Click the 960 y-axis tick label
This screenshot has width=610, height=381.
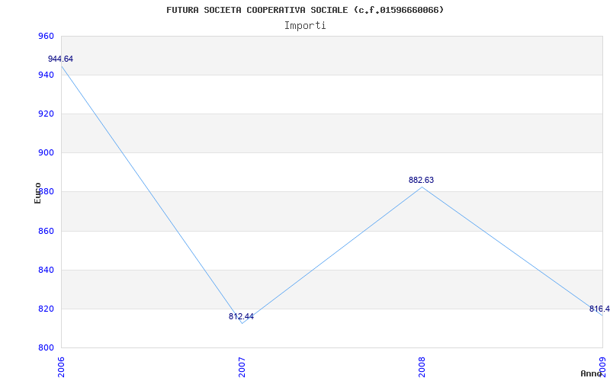click(x=46, y=37)
